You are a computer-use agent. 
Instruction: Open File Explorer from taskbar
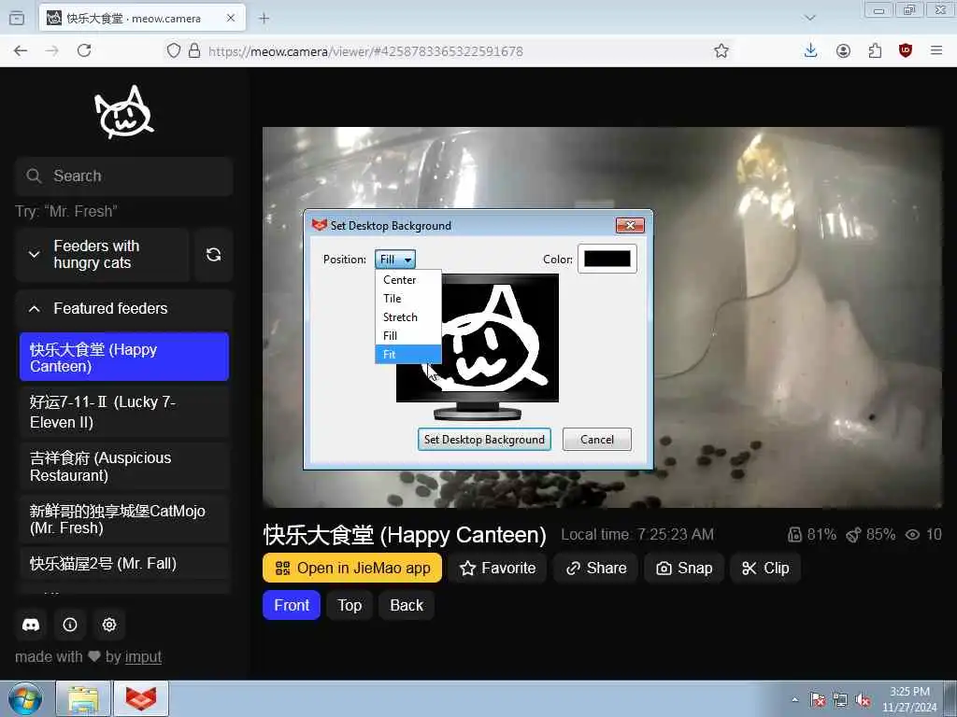[83, 698]
